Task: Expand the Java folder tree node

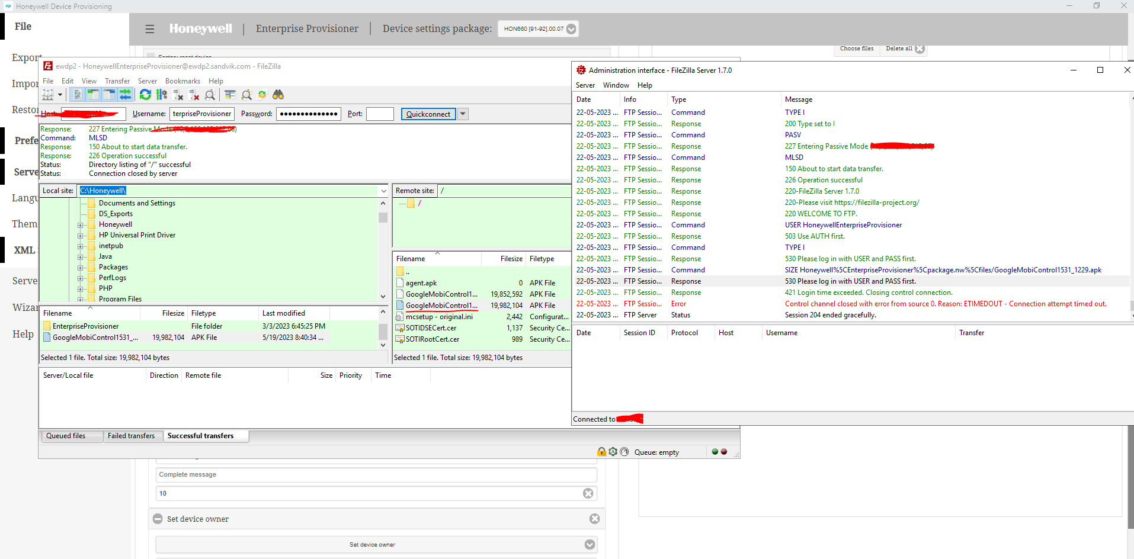Action: click(80, 257)
